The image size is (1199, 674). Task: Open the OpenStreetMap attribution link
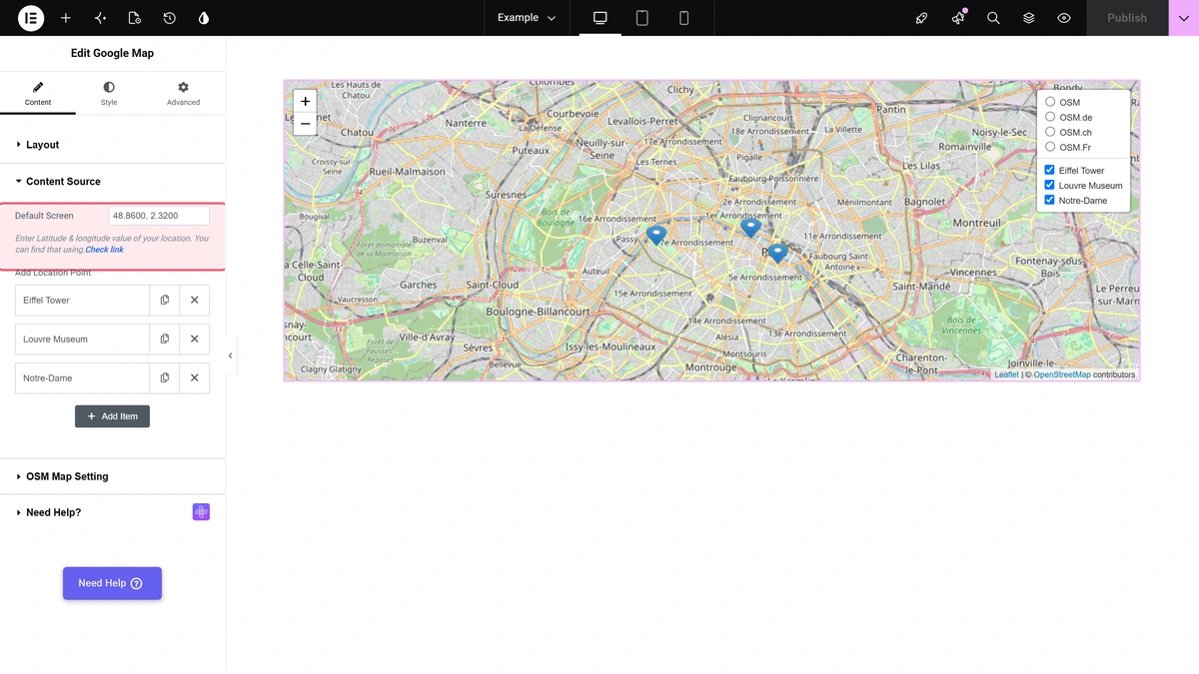coord(1062,374)
